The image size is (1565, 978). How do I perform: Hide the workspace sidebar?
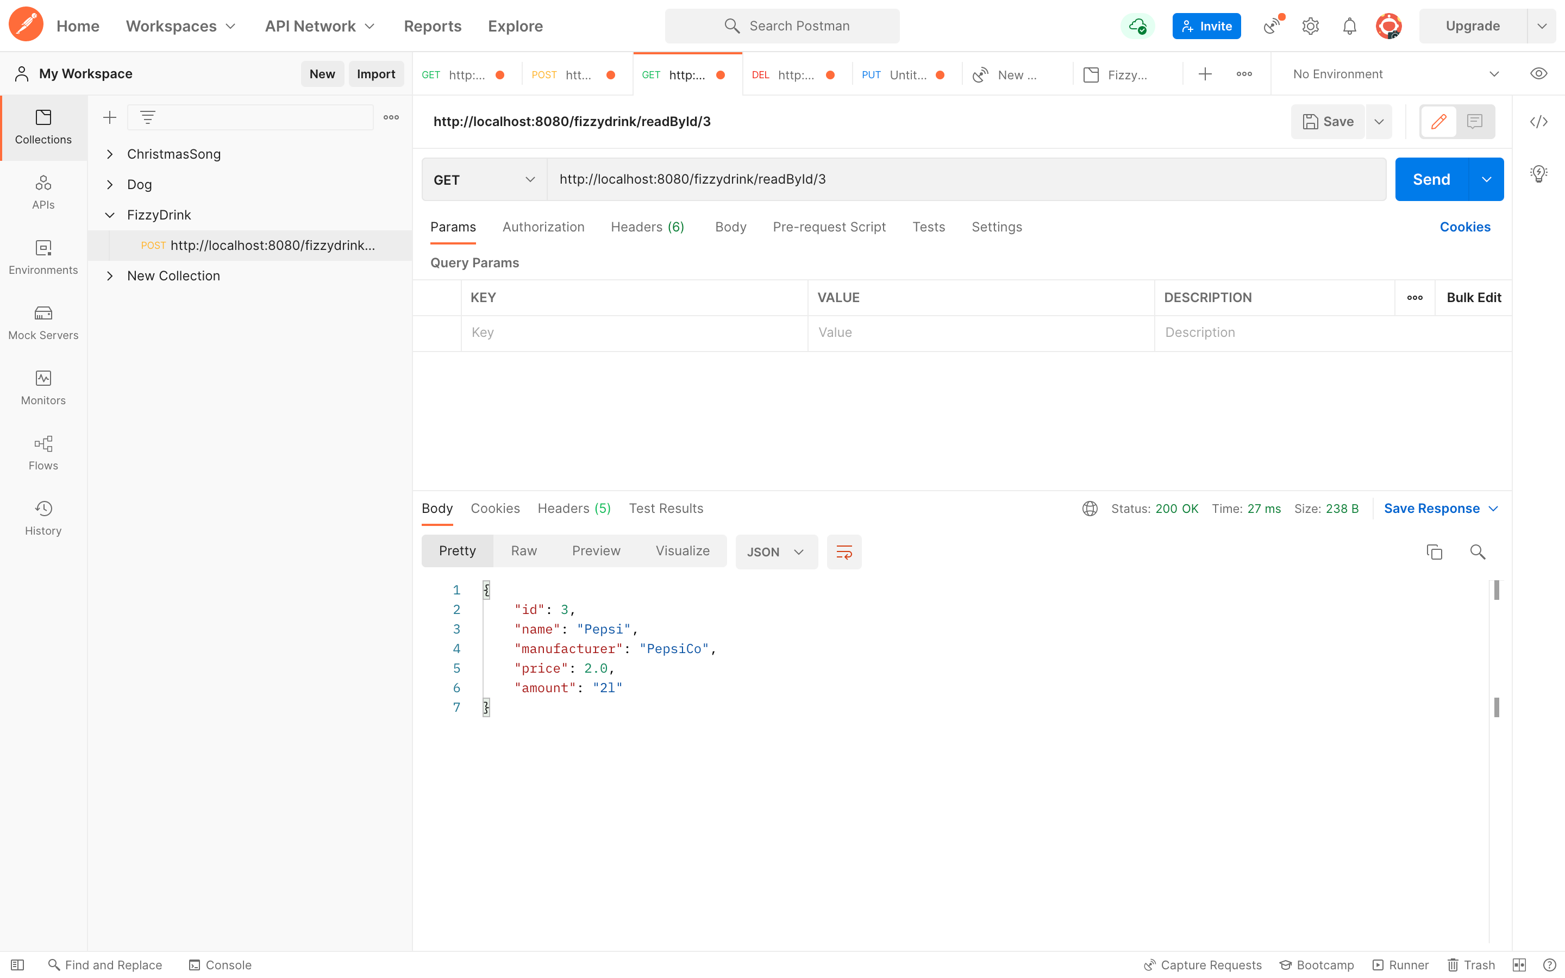point(17,964)
